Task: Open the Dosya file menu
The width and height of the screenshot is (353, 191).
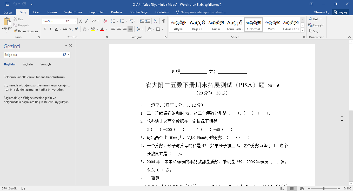Action: coord(8,12)
